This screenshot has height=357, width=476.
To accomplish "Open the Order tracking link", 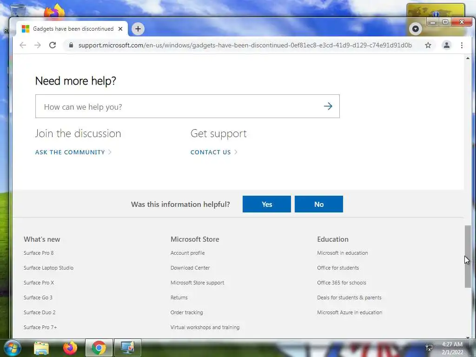I will click(x=187, y=312).
